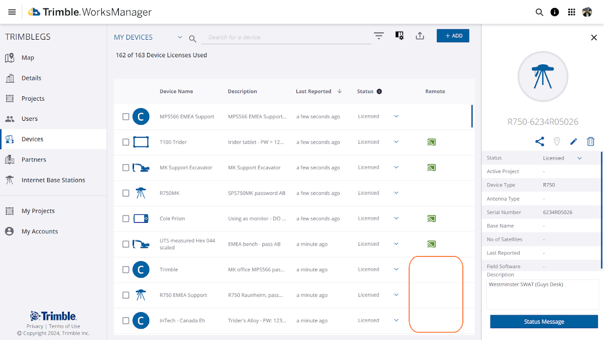Close the device details panel

(594, 38)
